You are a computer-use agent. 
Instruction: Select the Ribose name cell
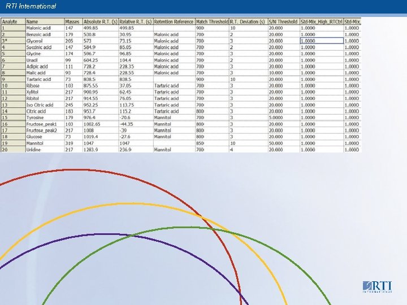45,86
